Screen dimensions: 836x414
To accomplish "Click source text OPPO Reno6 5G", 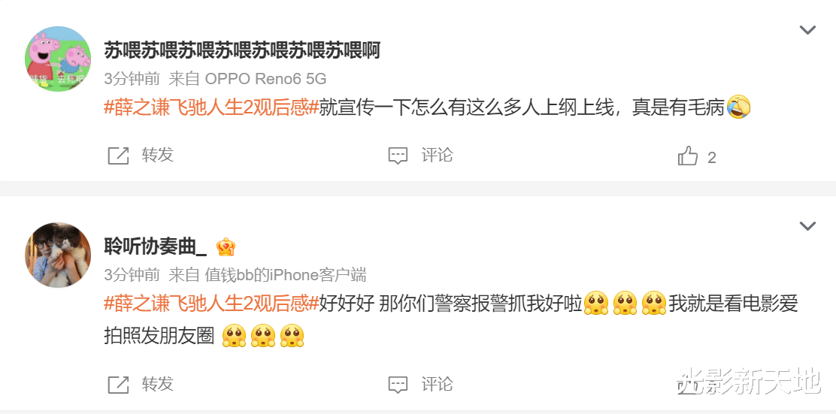I will (265, 80).
